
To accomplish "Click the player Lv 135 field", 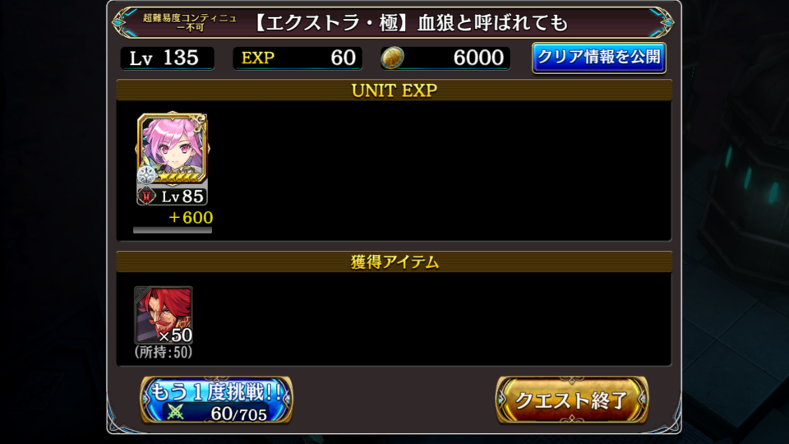I will [x=167, y=58].
